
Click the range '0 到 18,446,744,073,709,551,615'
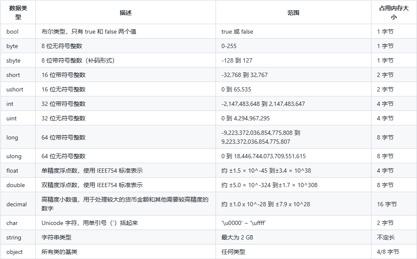[264, 156]
